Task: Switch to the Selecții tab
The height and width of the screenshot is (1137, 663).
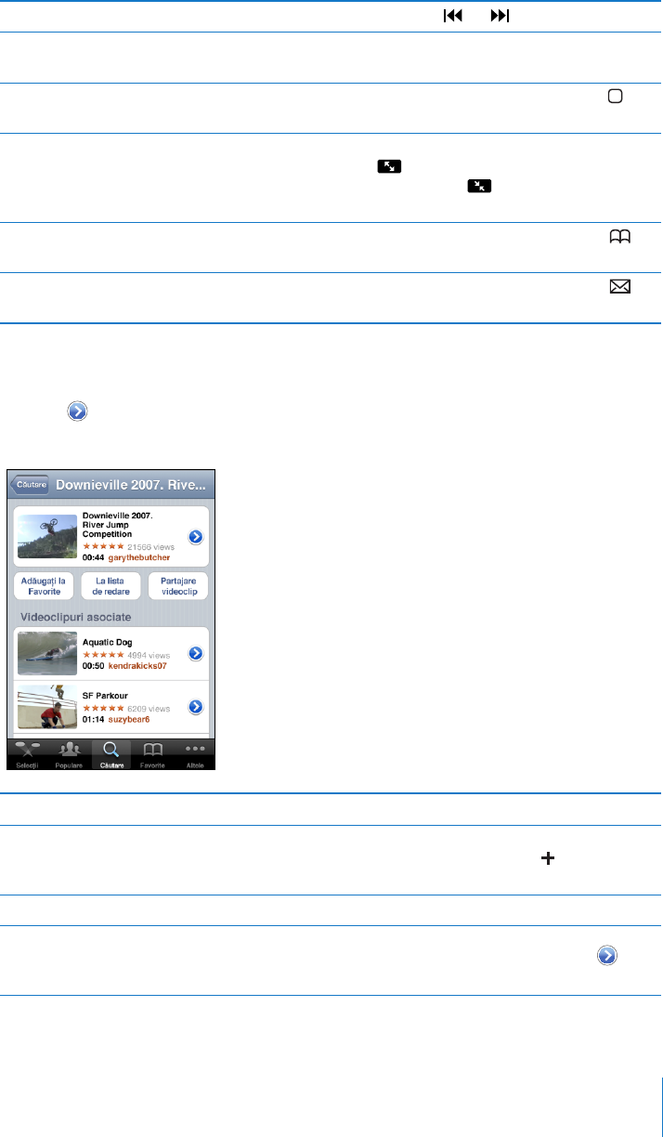Action: point(28,753)
